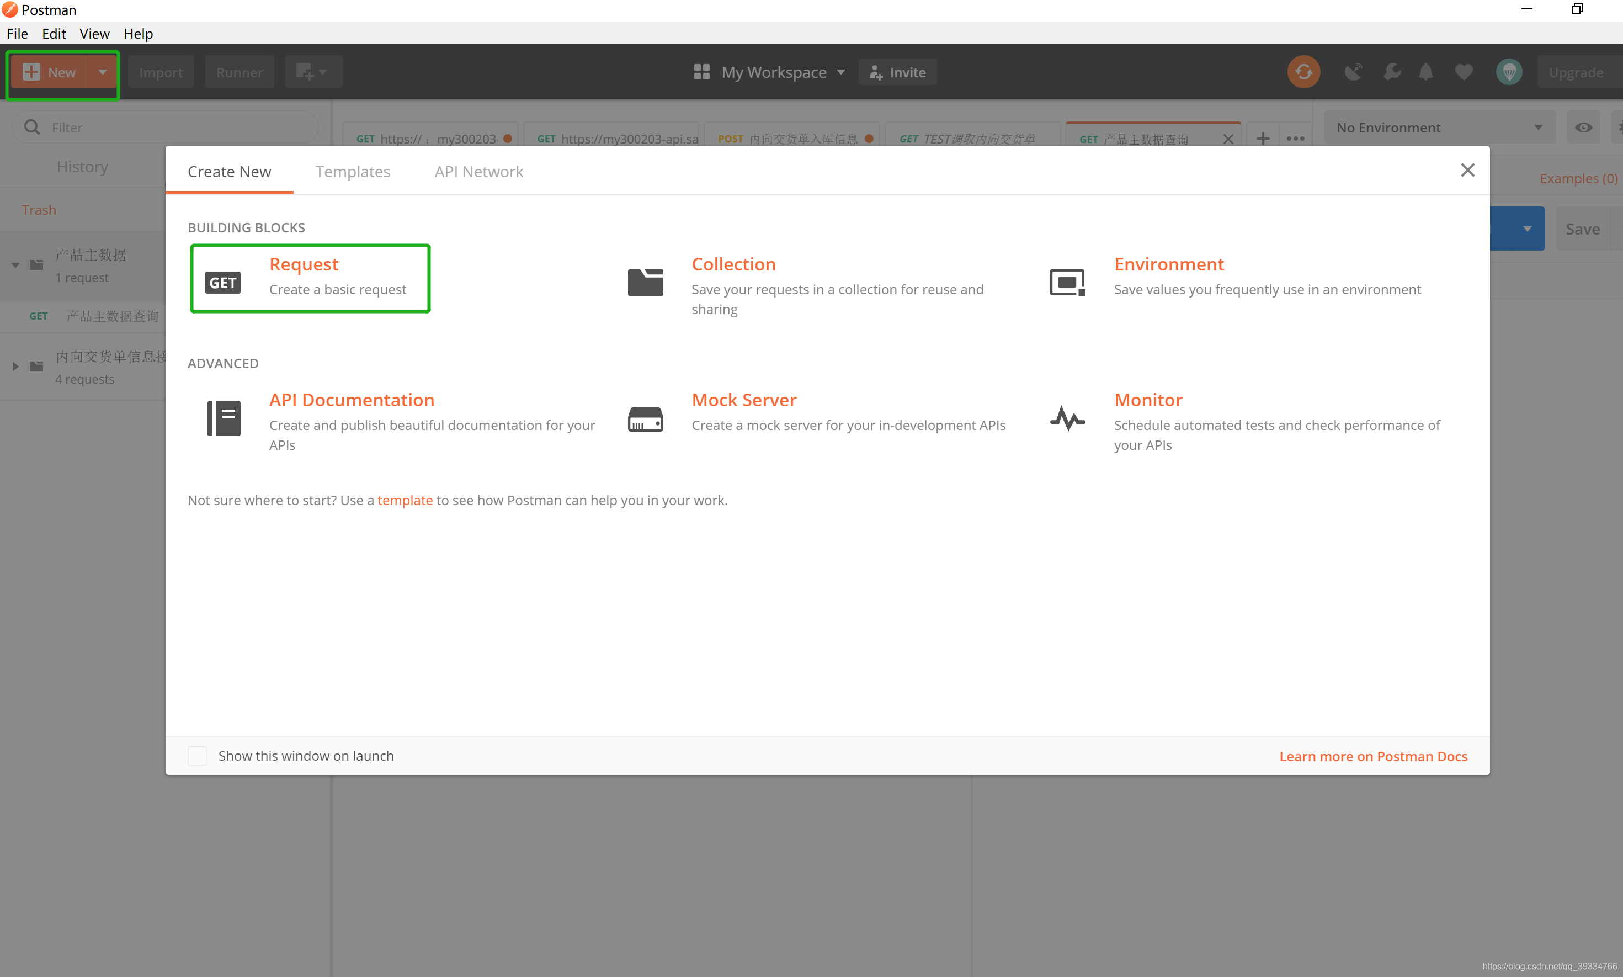1623x977 pixels.
Task: Click the template link in the hint text
Action: tap(405, 500)
